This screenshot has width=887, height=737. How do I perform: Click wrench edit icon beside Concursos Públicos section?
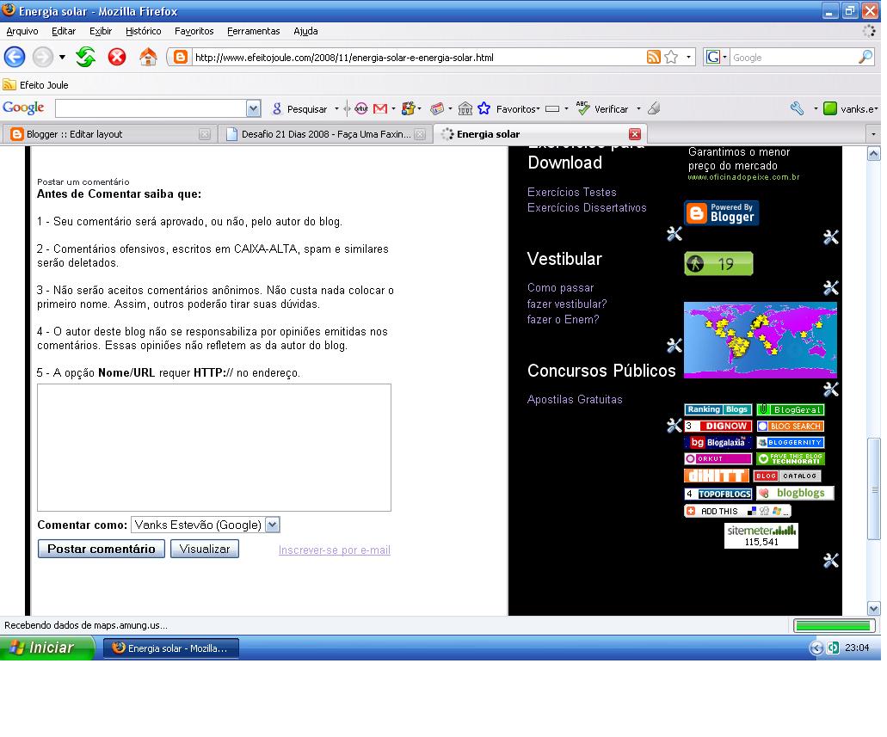point(674,426)
